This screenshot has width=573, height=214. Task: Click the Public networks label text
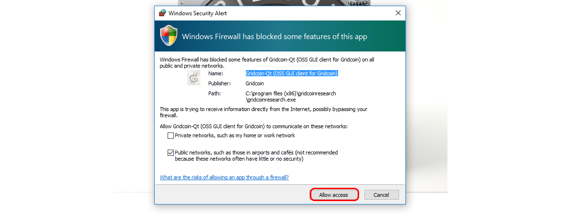click(x=256, y=156)
